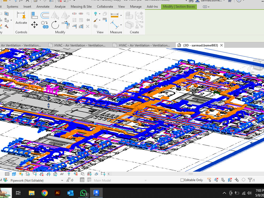
Task: Toggle Select Underlay Elements
Action: (x=216, y=180)
